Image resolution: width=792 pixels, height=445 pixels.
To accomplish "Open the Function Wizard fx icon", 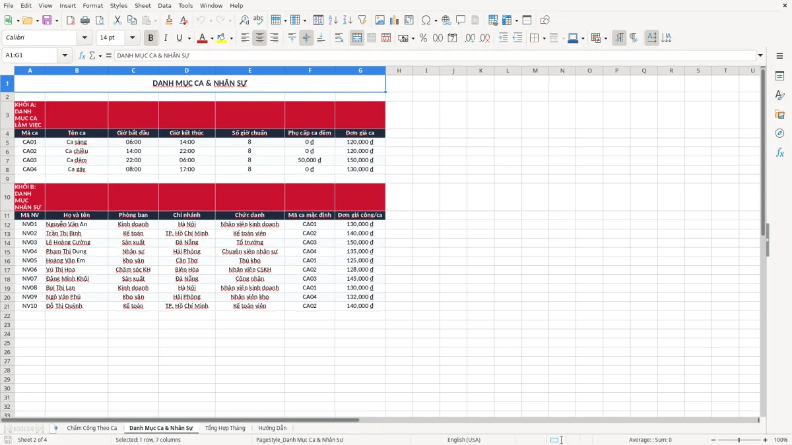I will [x=82, y=55].
